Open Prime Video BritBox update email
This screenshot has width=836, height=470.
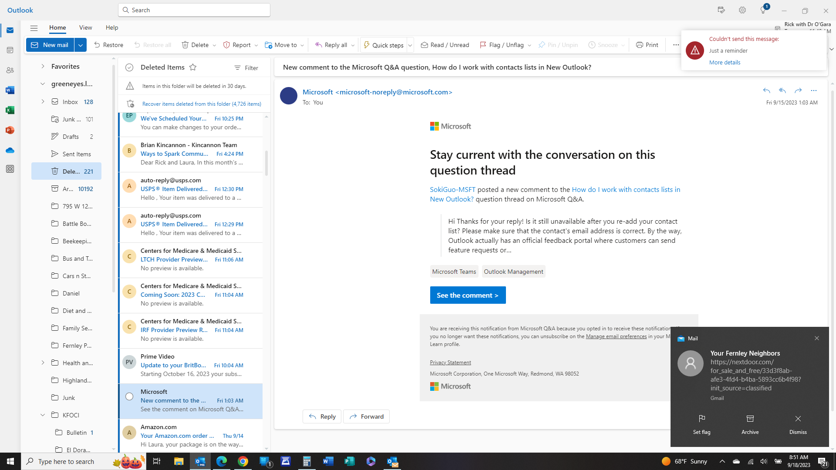point(192,366)
